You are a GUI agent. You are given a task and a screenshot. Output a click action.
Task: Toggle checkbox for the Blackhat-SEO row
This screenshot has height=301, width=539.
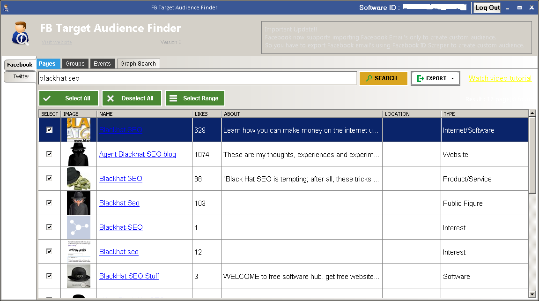(x=50, y=227)
